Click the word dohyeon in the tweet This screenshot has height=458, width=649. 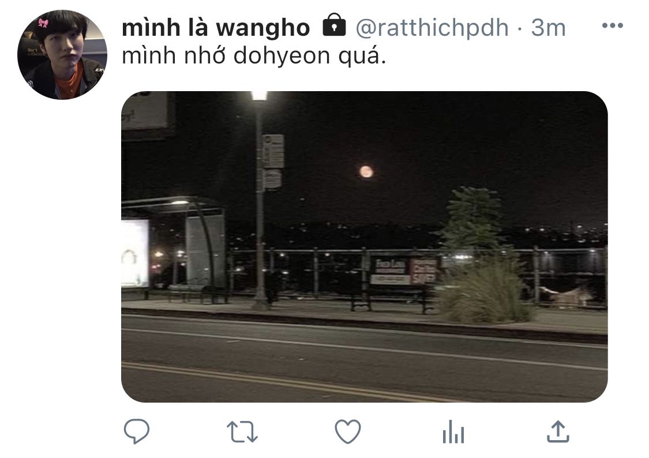pyautogui.click(x=282, y=56)
